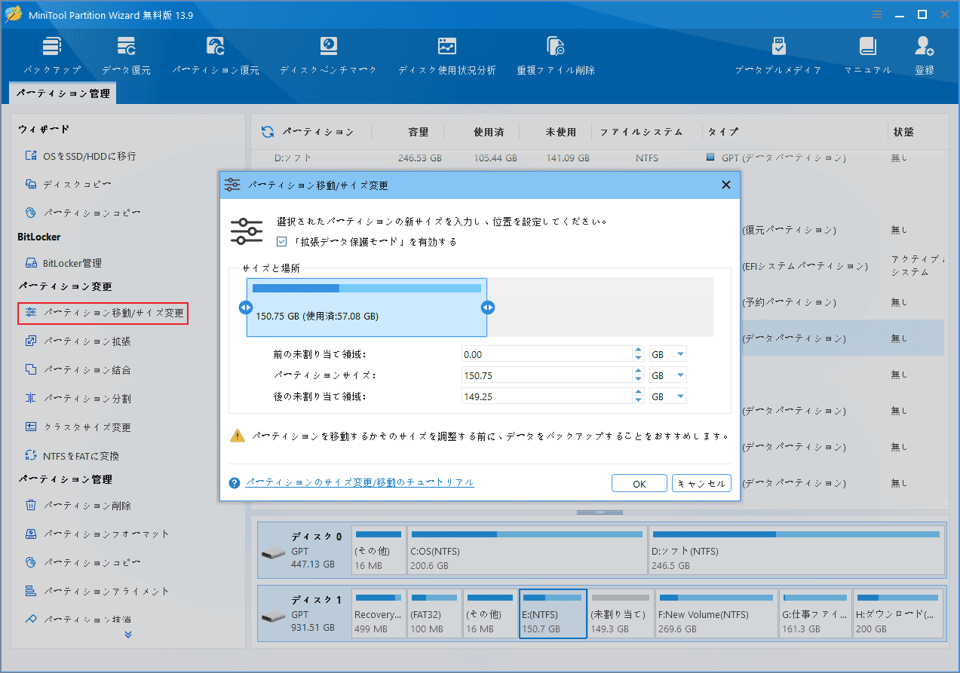Open the hamburger menu in the title bar

tap(876, 14)
